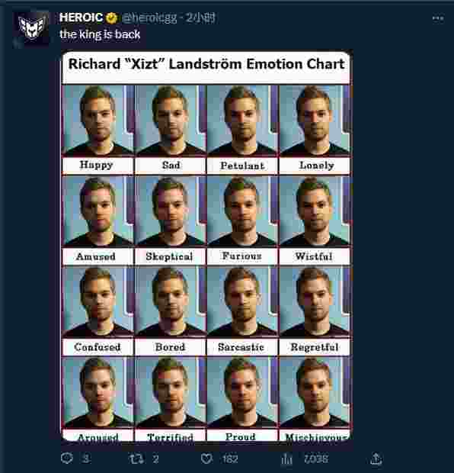Image resolution: width=454 pixels, height=473 pixels.
Task: Open the three-dot more options menu
Action: coord(438,19)
